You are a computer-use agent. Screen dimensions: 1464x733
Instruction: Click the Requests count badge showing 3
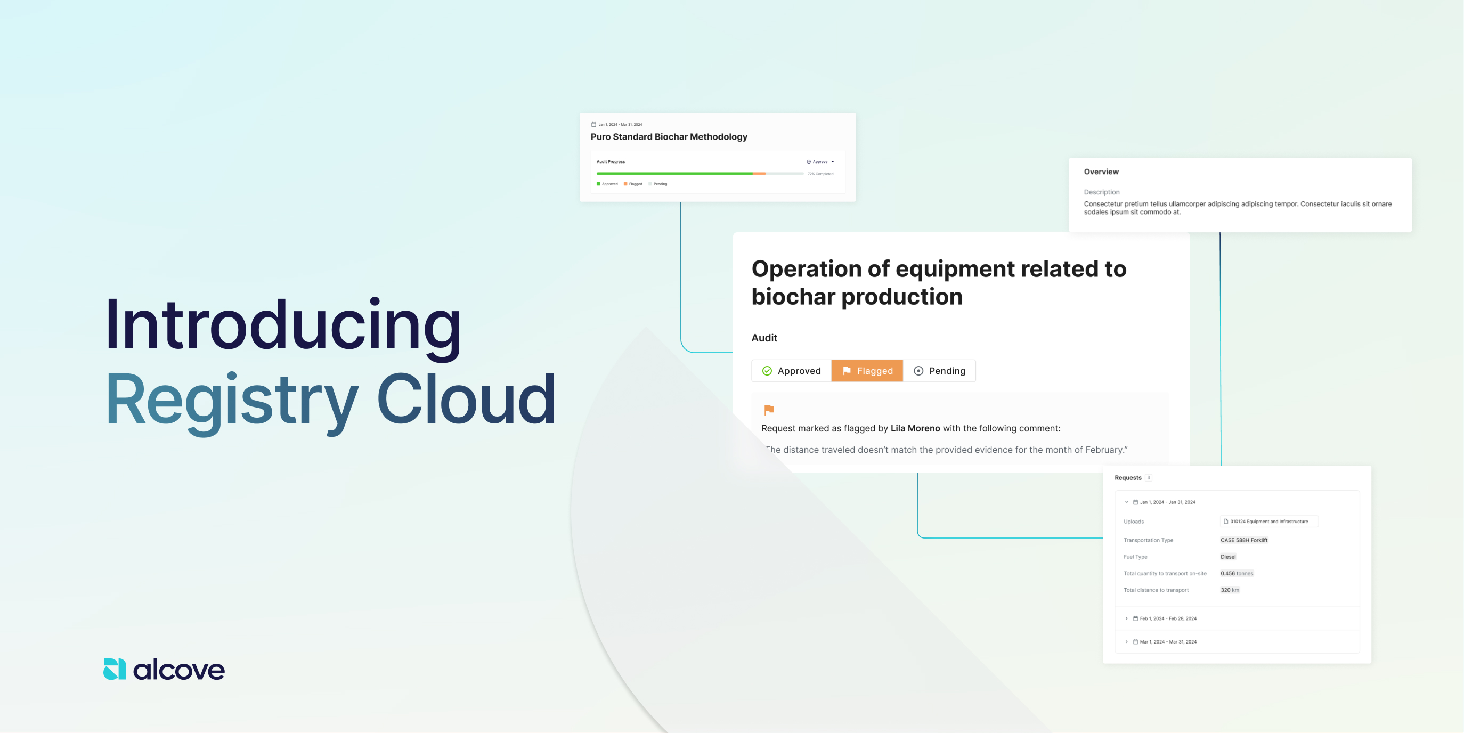point(1148,478)
